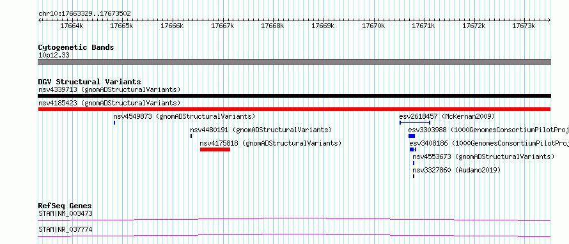
Task: Select the red nsv4175818 variant bar
Action: [215, 149]
